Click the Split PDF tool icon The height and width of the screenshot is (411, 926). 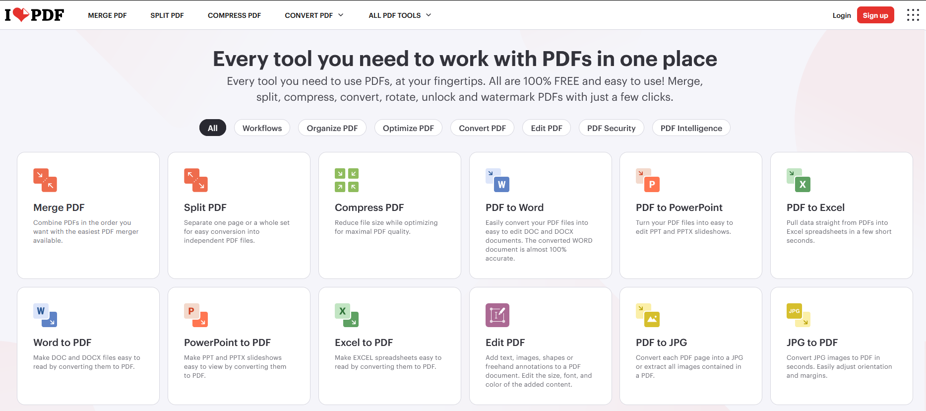coord(196,180)
